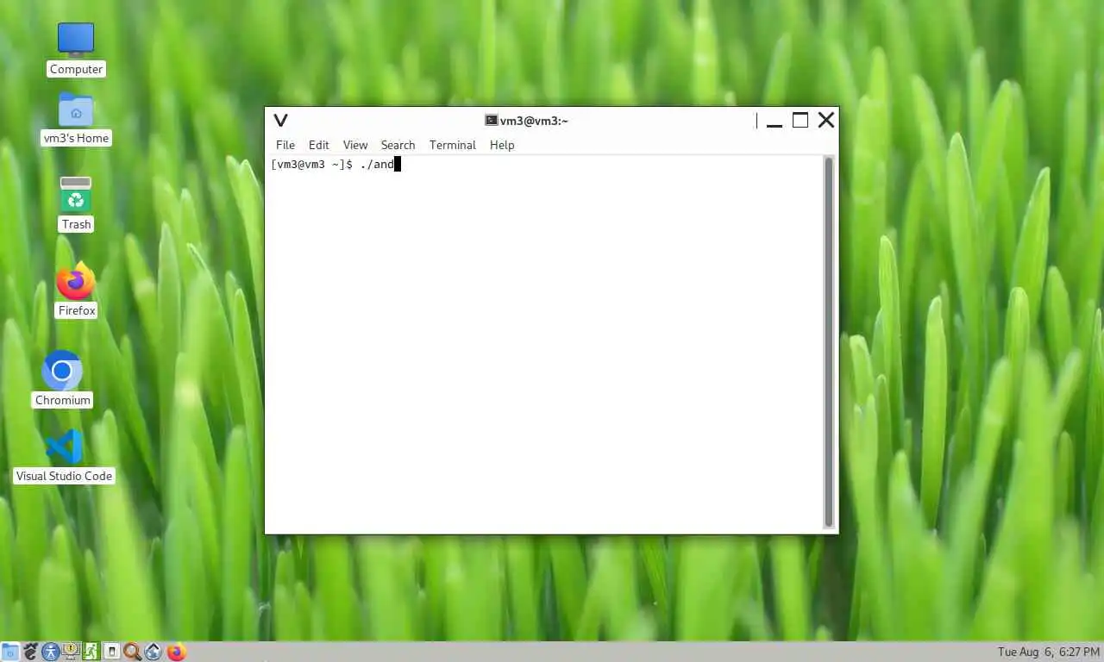Select the Chromium desktop icon
Screen dimensions: 1104x662
tap(62, 378)
